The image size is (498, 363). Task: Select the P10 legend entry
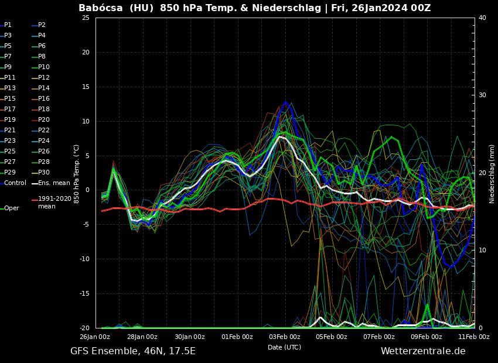point(44,67)
